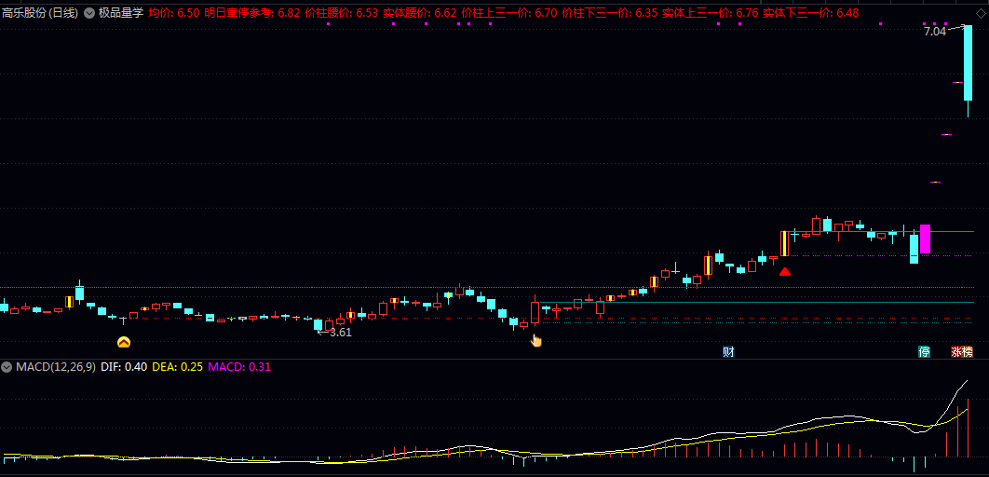The image size is (989, 477).
Task: Open the MACD(12,26,9) parameter label
Action: click(x=56, y=366)
